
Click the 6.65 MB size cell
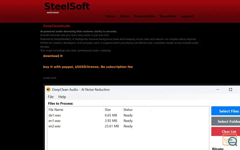(x=111, y=115)
